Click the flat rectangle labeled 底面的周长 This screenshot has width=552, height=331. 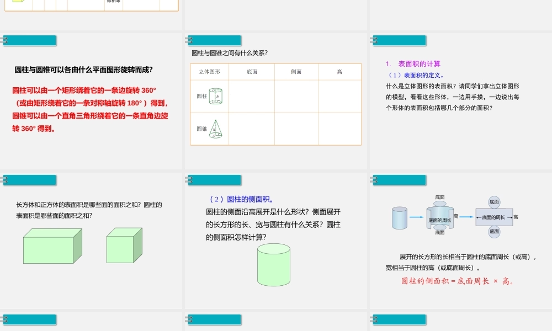[x=494, y=217]
